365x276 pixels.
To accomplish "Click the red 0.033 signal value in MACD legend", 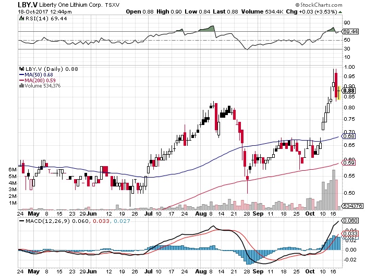I will [x=101, y=221].
